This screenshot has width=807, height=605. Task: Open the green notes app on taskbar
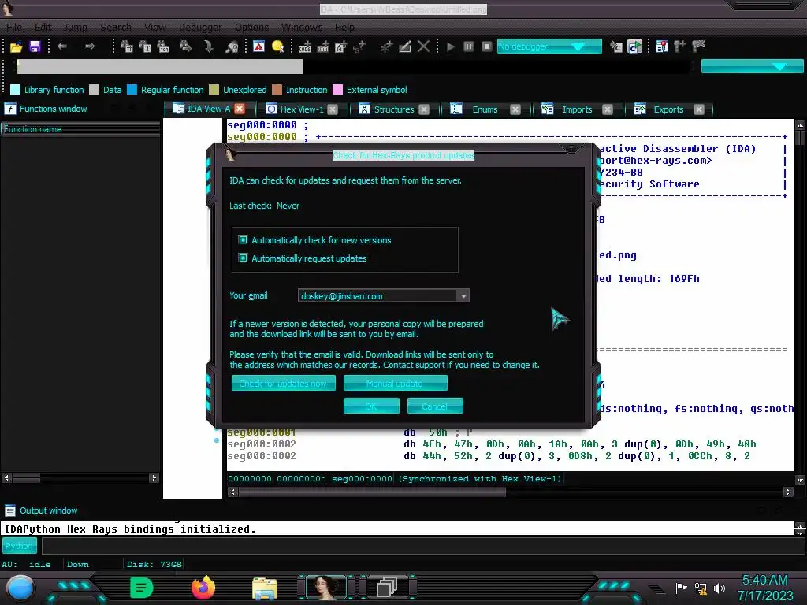point(142,588)
